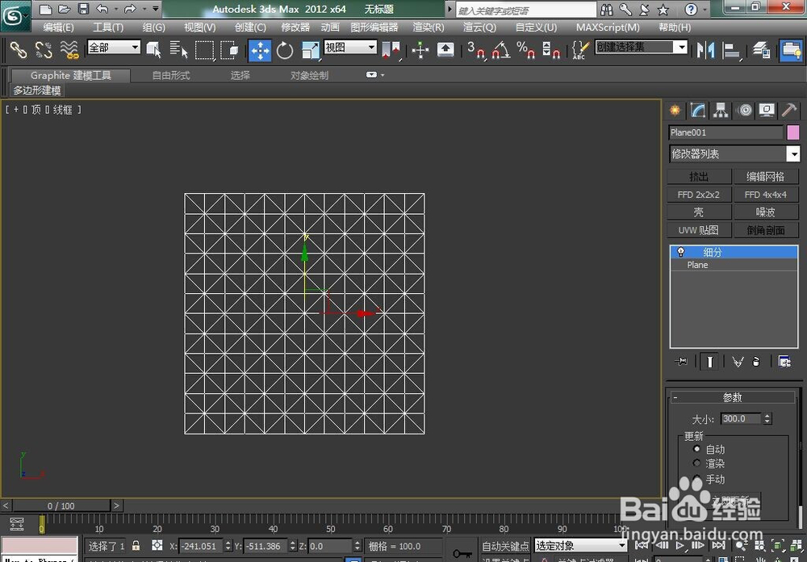
Task: Open the Hierarchy command panel tab
Action: (721, 110)
